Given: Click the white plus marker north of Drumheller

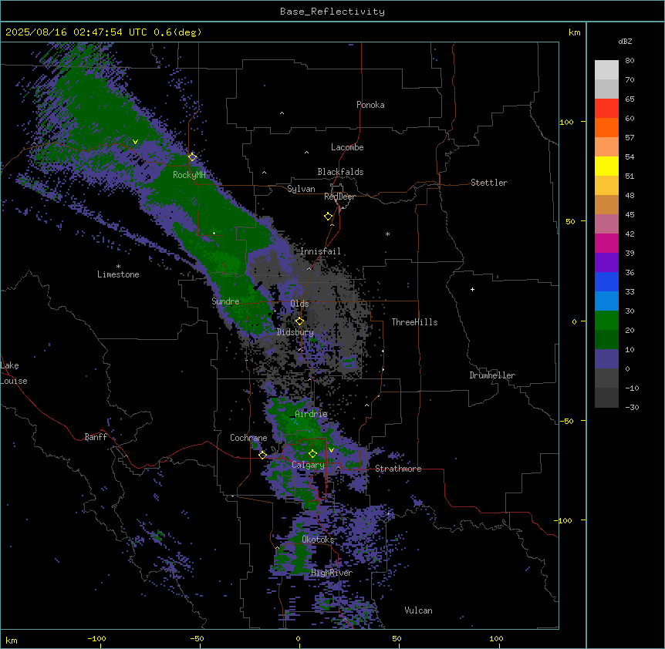Looking at the screenshot, I should [472, 289].
